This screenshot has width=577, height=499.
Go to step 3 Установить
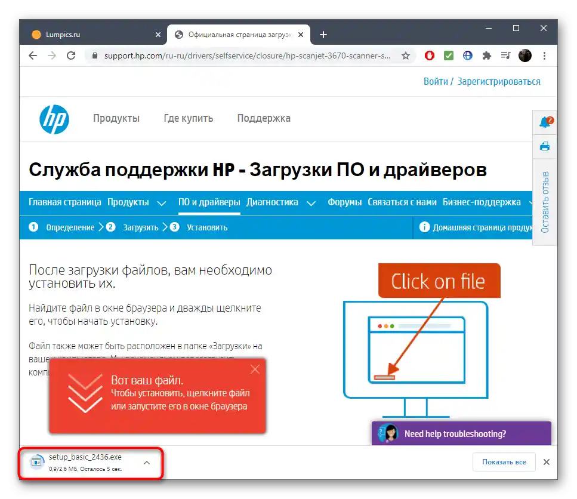tap(198, 227)
